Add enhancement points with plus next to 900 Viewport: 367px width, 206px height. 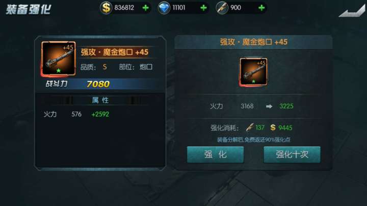click(261, 8)
